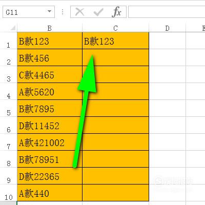
Task: Select column D header
Action: tap(167, 28)
